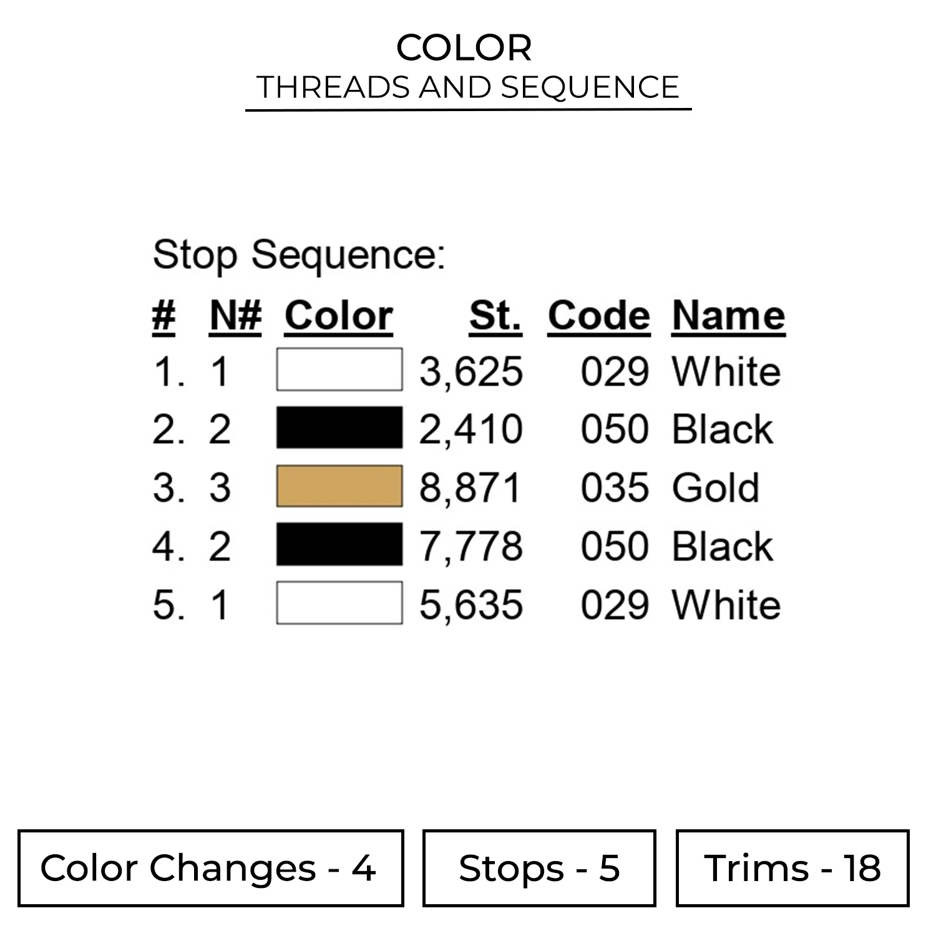The image size is (936, 936).
Task: Select the Code column header
Action: coord(599,316)
